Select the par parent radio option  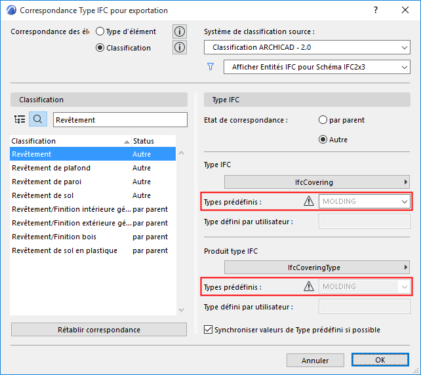[323, 121]
